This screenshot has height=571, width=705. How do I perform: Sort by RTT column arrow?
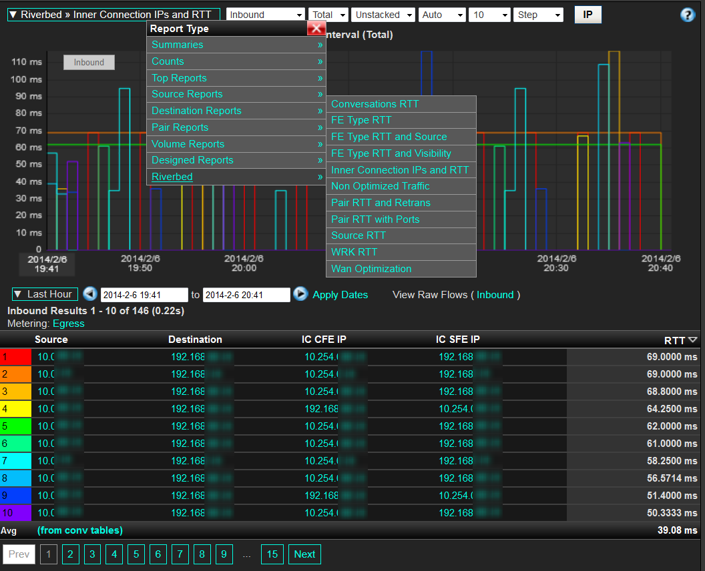[692, 340]
